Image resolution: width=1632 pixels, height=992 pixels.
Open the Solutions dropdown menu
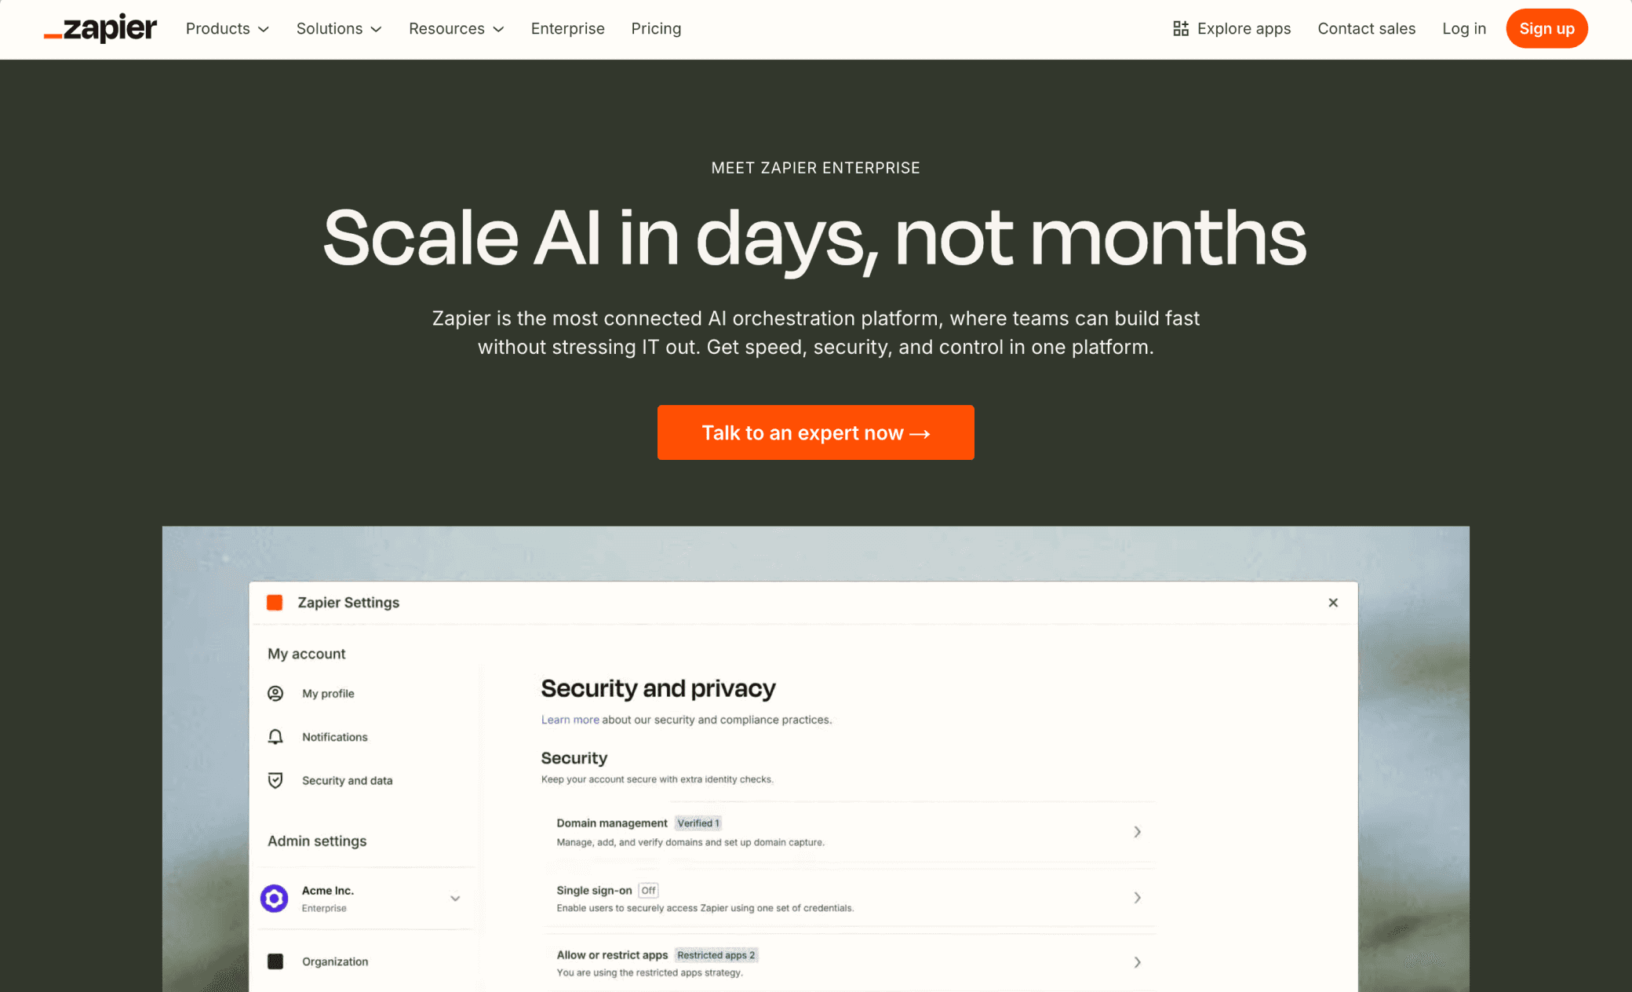coord(338,28)
